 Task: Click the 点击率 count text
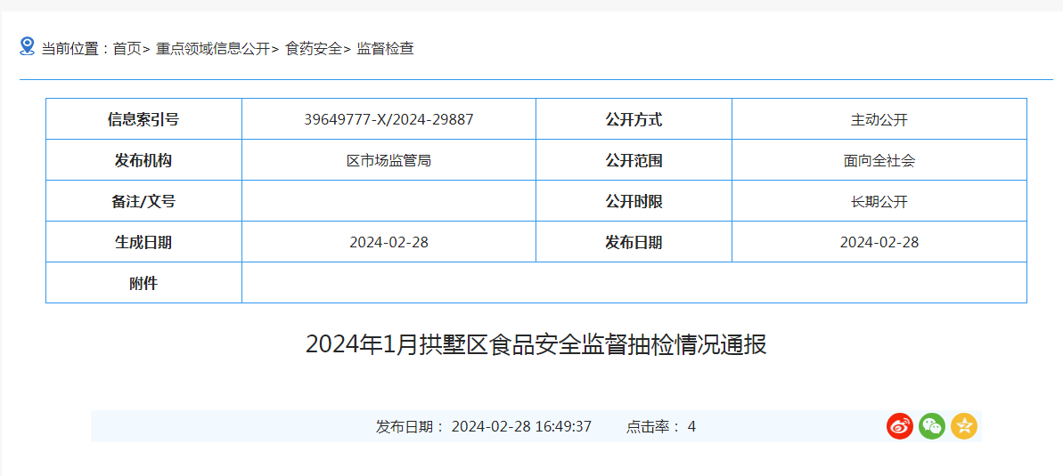(661, 426)
